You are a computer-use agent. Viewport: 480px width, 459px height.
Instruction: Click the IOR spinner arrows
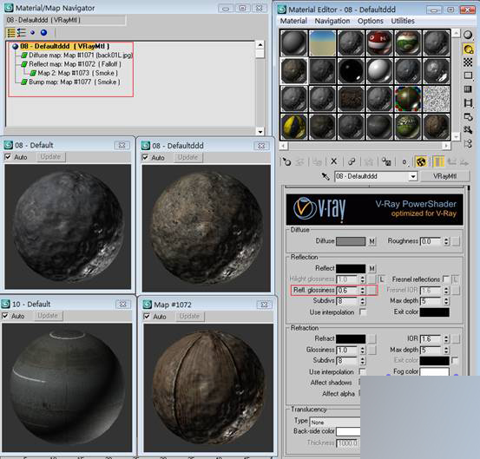(446, 339)
